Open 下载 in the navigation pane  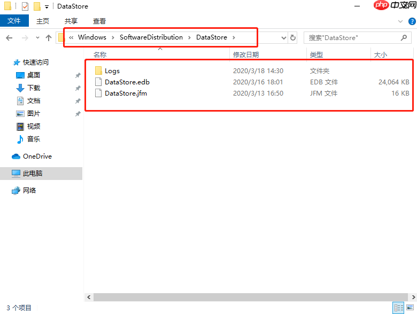34,88
